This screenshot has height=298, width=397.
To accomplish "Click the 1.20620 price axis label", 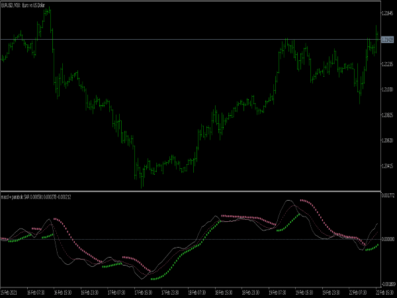I will [x=388, y=140].
